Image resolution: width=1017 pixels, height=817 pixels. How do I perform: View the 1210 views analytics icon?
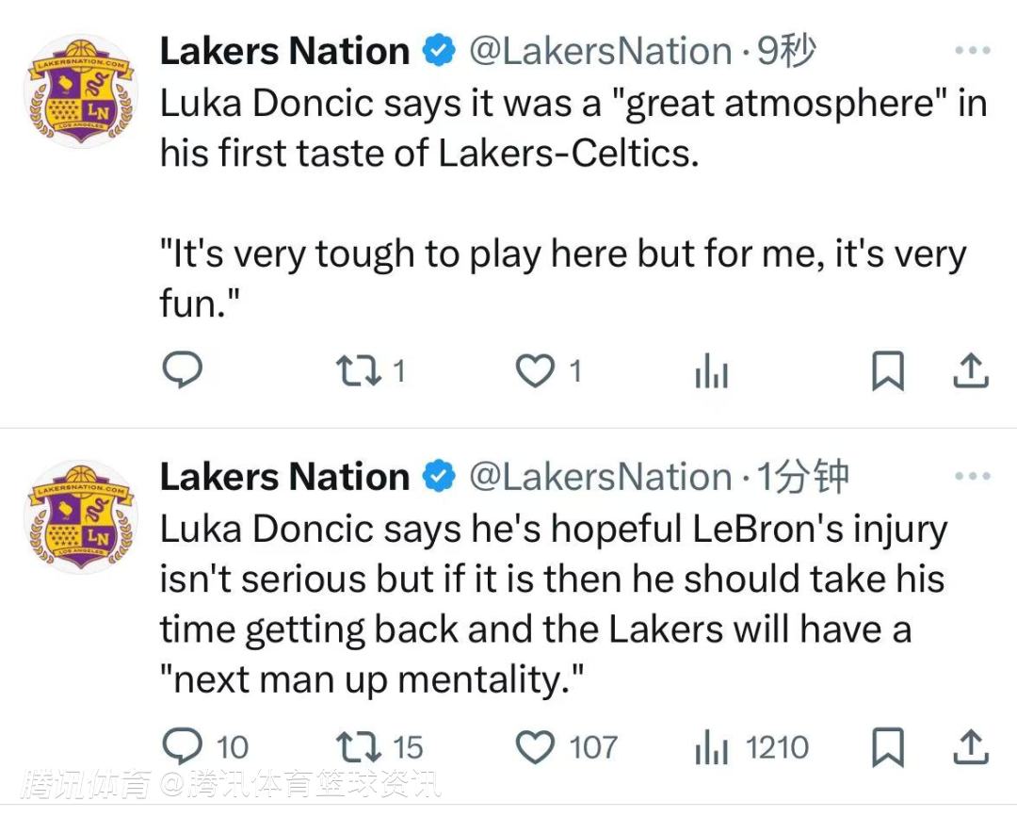[x=711, y=749]
